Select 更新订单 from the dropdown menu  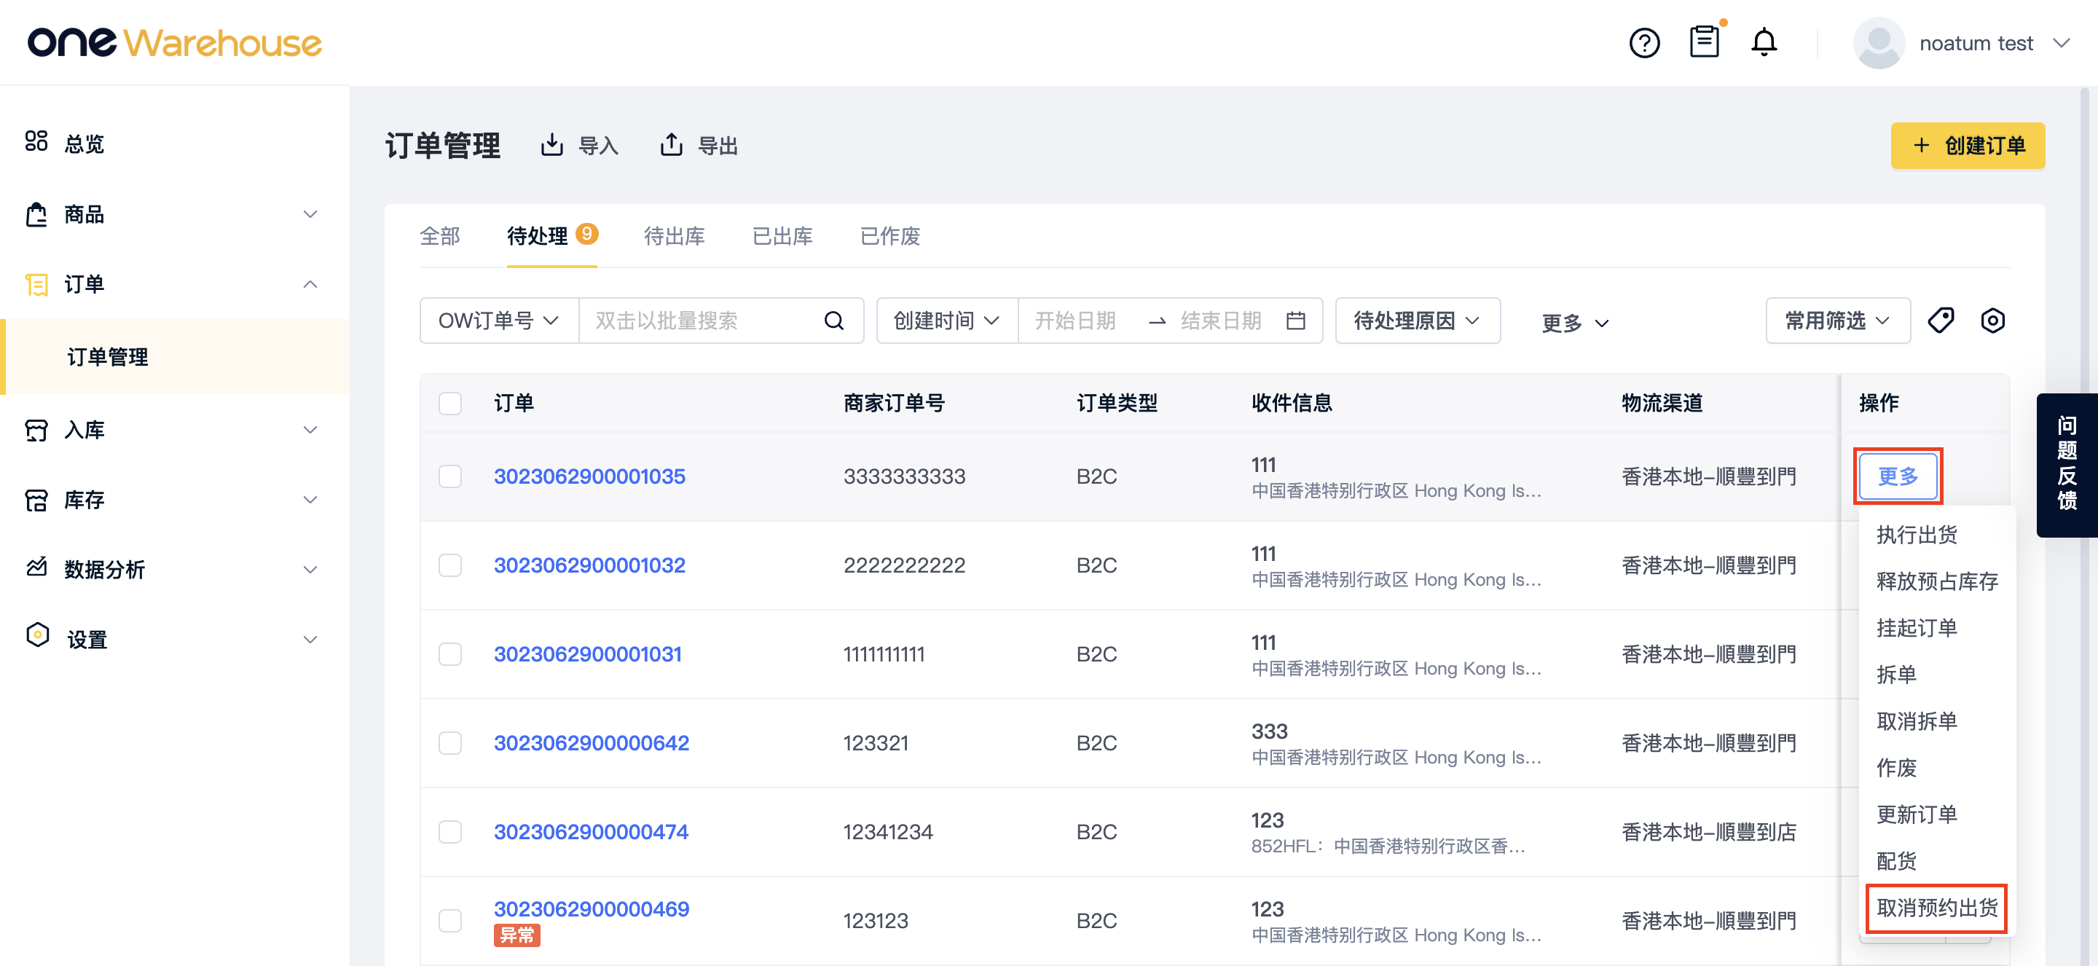1917,814
